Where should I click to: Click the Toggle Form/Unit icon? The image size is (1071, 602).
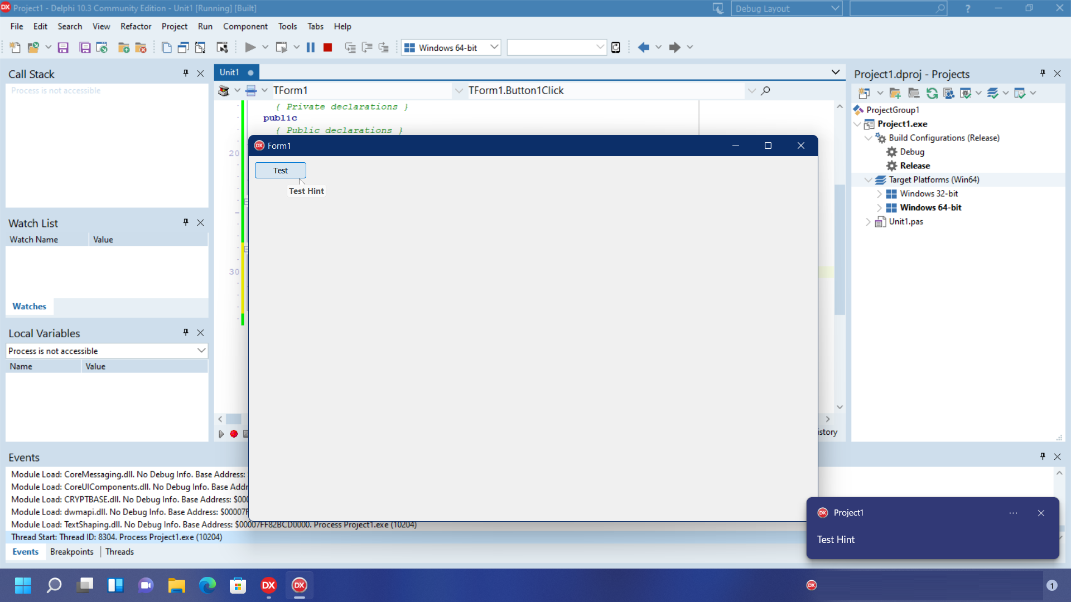tap(200, 47)
